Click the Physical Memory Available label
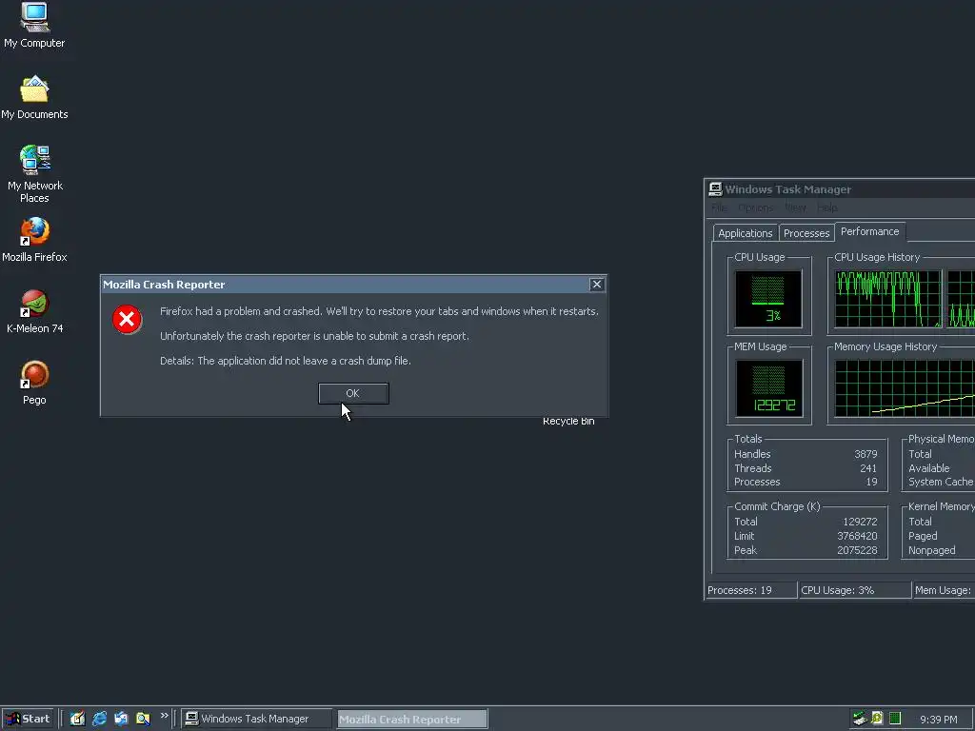Viewport: 975px width, 731px height. 929,468
